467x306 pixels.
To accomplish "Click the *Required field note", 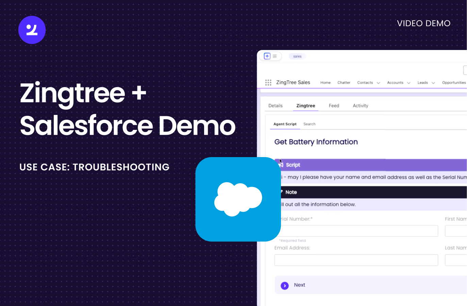I will click(x=293, y=241).
